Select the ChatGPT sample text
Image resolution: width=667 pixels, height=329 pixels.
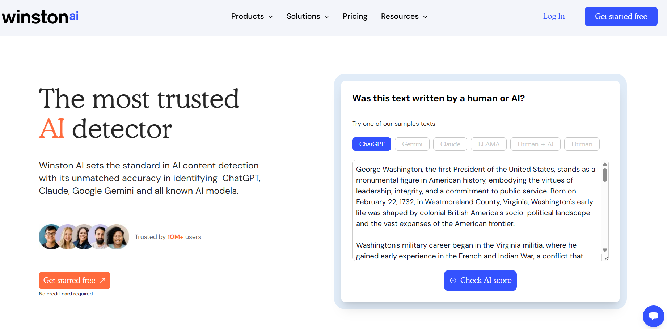371,144
